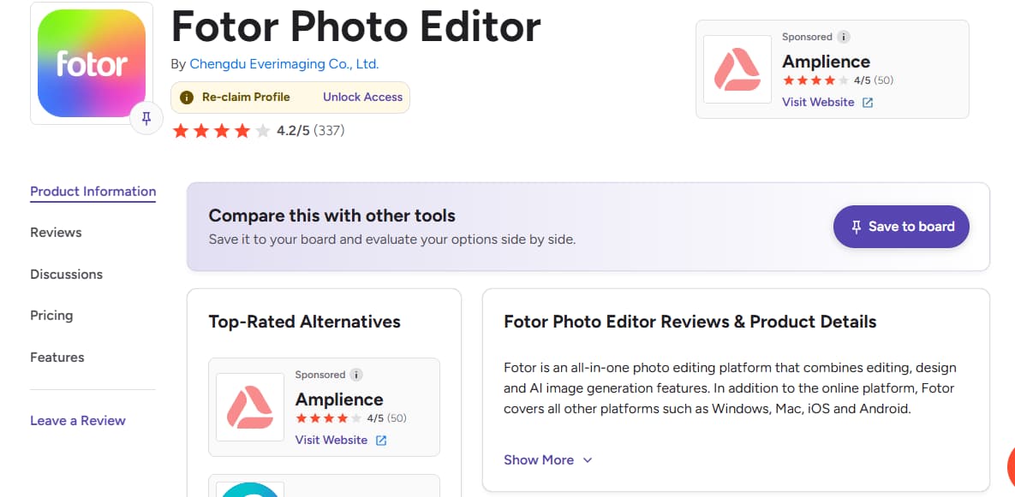The height and width of the screenshot is (497, 1015).
Task: Click the Amplience logo under Top-Rated Alternatives
Action: tap(249, 407)
